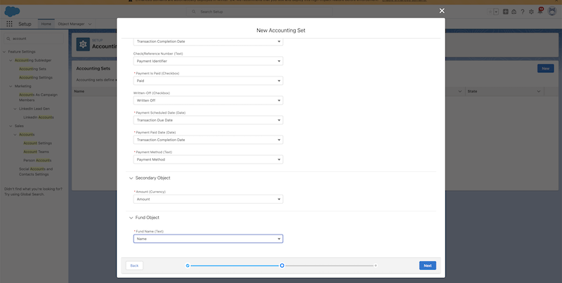Collapse the Secondary Object section
This screenshot has width=562, height=283.
point(131,178)
